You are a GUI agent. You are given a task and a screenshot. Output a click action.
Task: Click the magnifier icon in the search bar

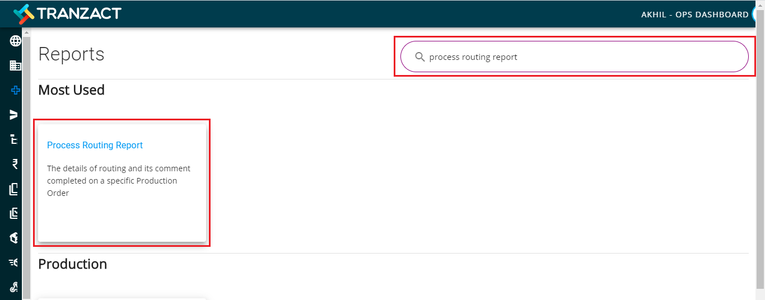coord(420,57)
